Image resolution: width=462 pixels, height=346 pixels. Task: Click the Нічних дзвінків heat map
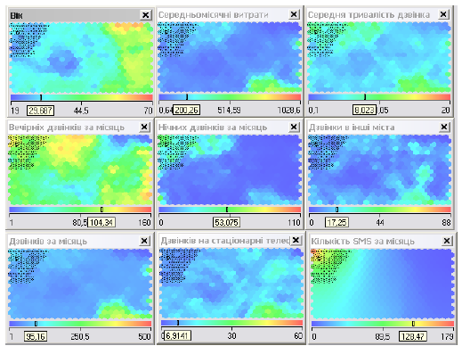point(230,169)
